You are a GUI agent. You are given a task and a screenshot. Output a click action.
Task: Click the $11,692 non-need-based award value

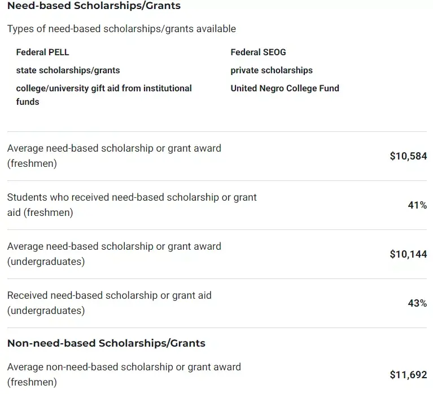[408, 374]
